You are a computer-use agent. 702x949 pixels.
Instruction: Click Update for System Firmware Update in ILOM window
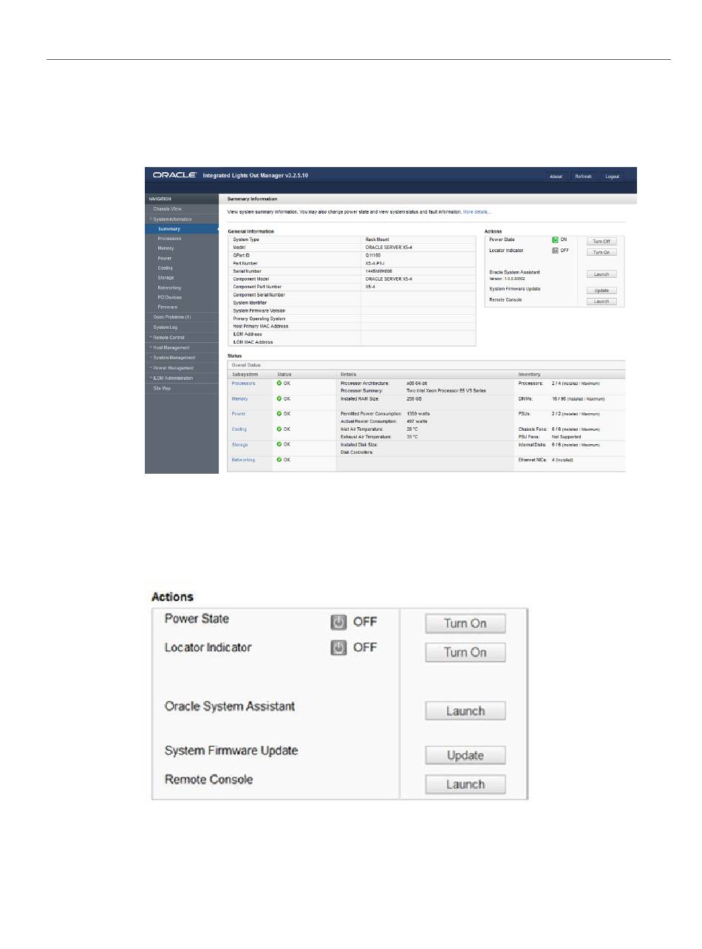pos(602,290)
